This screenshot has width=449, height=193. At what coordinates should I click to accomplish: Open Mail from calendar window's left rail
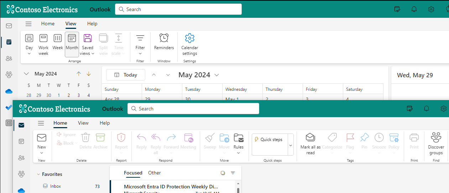click(x=9, y=26)
